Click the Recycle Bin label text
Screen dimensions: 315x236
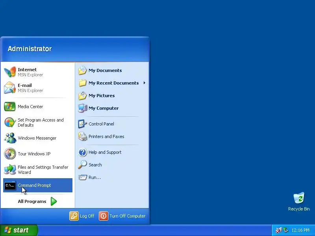(x=299, y=209)
